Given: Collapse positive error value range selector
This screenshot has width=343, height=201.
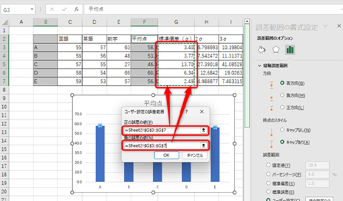Looking at the screenshot, I should 203,130.
